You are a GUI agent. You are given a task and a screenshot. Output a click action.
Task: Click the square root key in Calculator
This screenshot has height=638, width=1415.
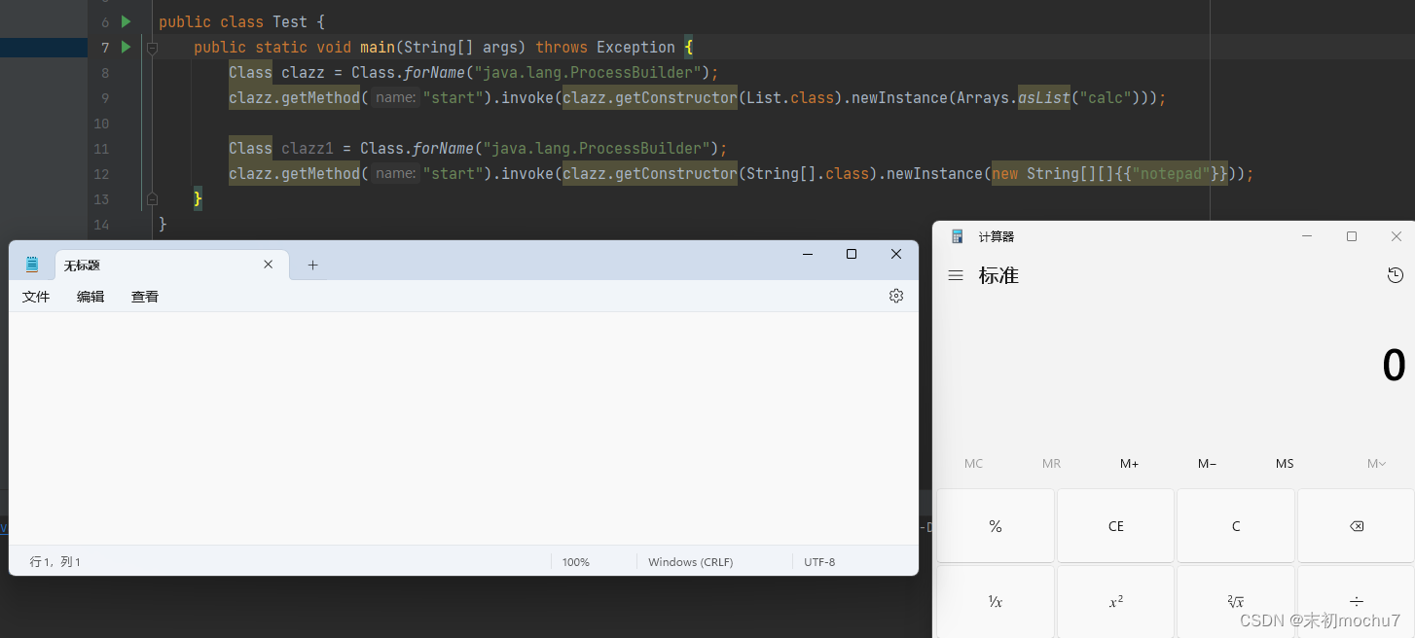tap(1236, 602)
